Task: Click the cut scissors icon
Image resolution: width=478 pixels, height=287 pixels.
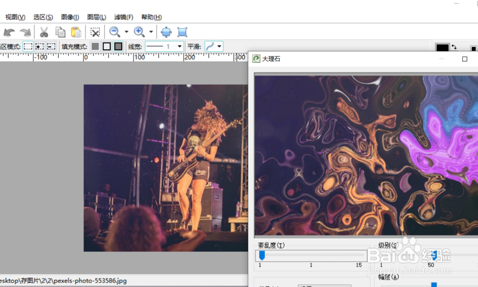Action: click(44, 32)
